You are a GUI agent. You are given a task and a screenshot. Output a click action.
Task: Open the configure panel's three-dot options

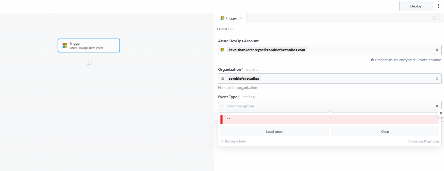click(x=440, y=18)
